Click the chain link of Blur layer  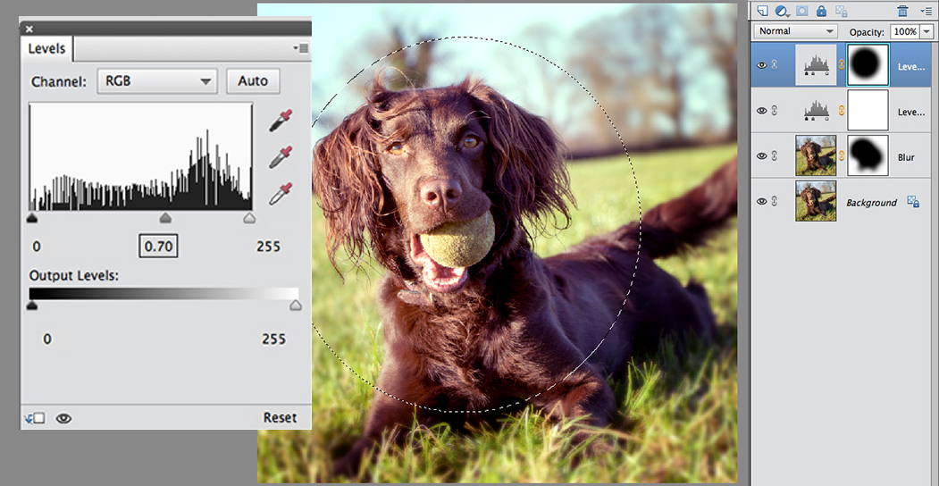842,155
